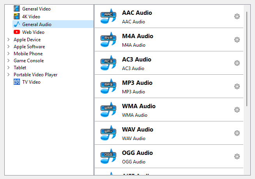Open settings gear for AC3 Audio
The width and height of the screenshot is (255, 179).
tap(237, 63)
